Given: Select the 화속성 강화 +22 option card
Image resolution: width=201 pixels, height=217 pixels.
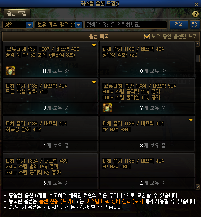Looking at the screenshot, I should [x=50, y=134].
